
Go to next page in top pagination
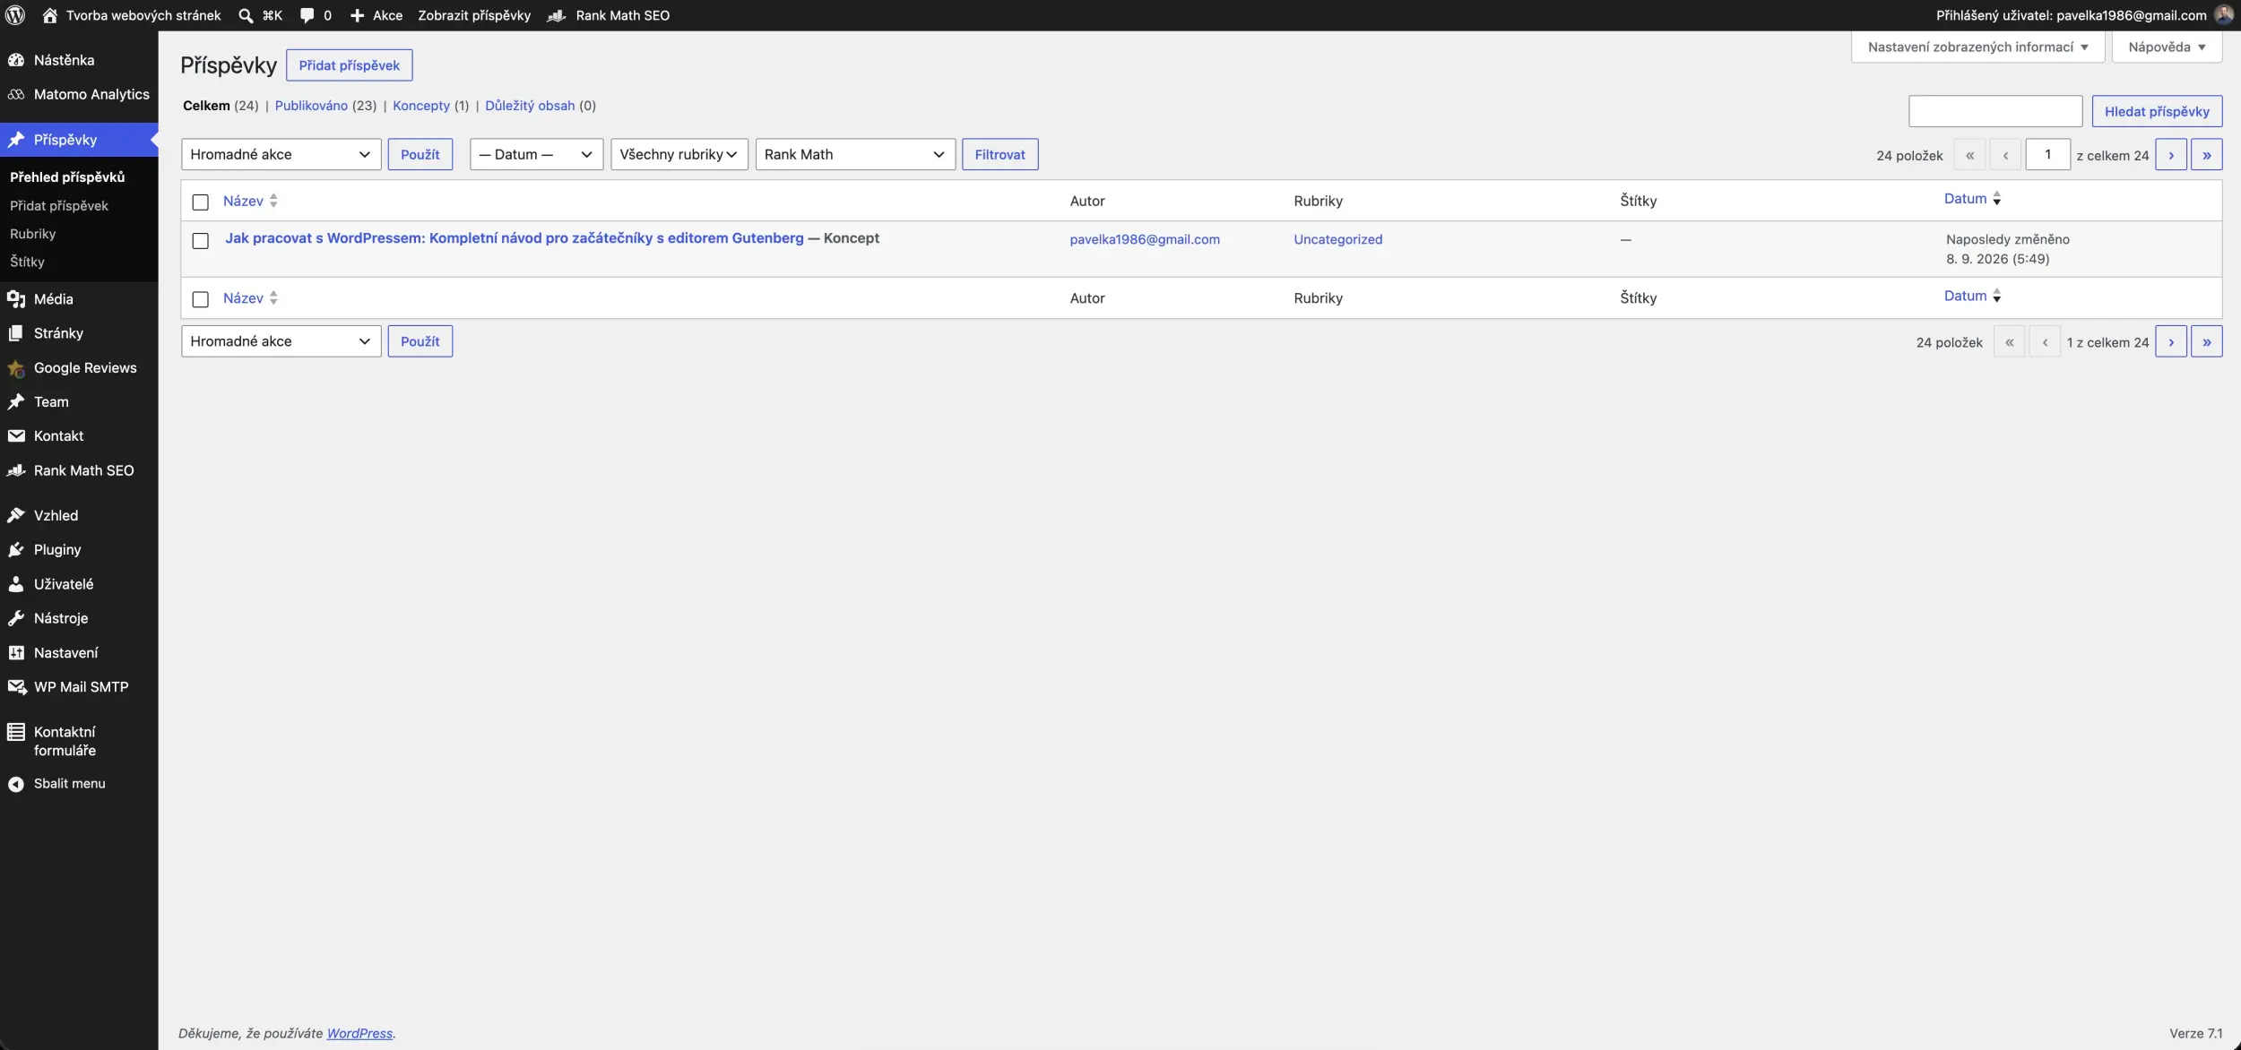coord(2170,155)
